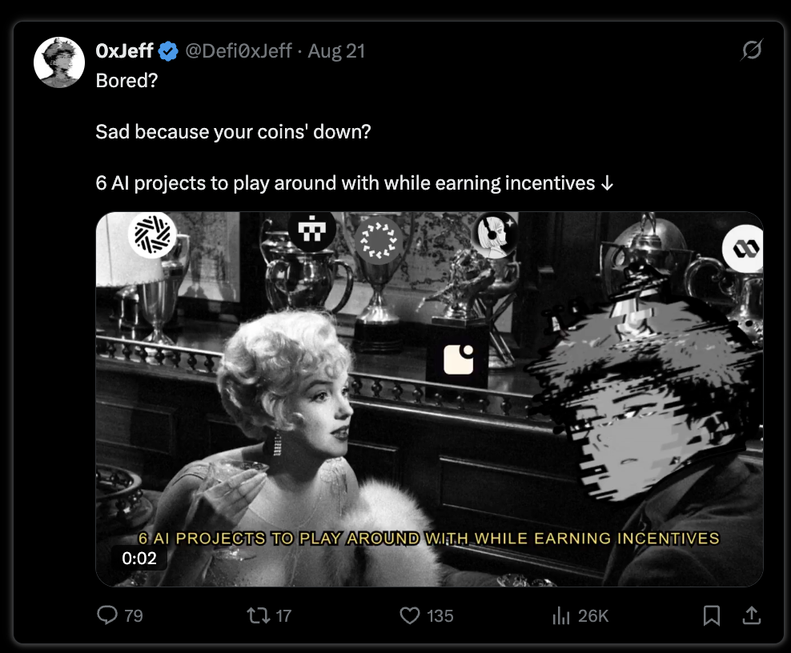The width and height of the screenshot is (791, 653).
Task: Click the striped circular logo in video
Action: click(x=152, y=235)
